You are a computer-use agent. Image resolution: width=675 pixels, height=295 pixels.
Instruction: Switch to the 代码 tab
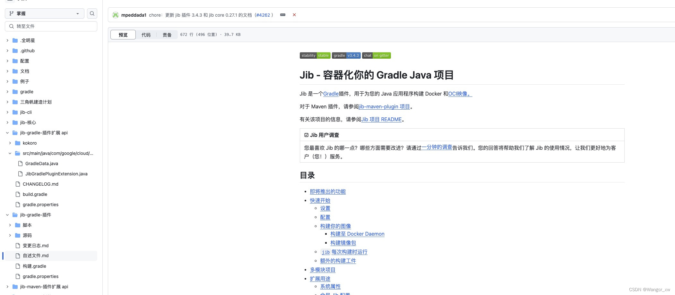pos(146,35)
